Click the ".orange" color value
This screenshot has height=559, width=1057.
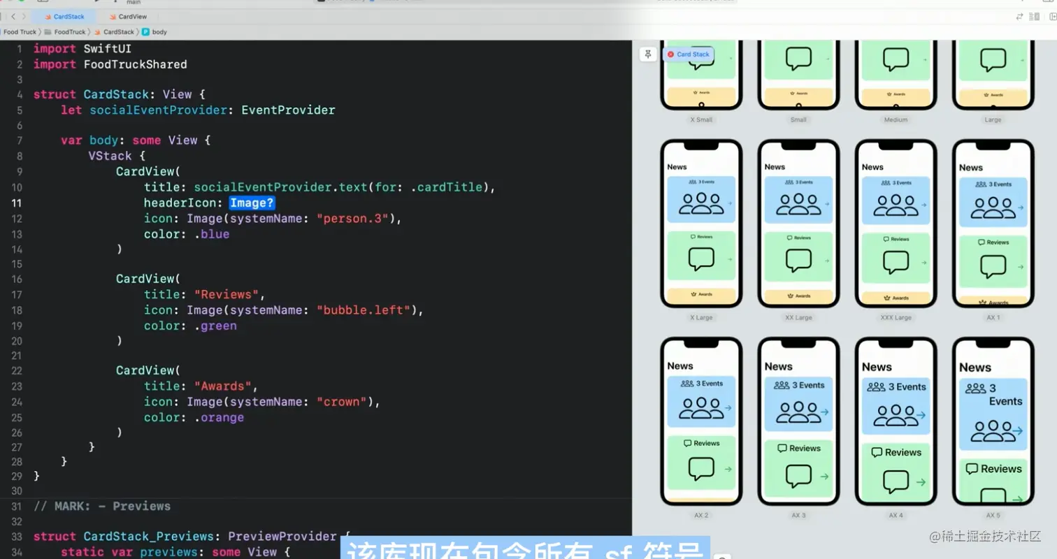point(219,417)
